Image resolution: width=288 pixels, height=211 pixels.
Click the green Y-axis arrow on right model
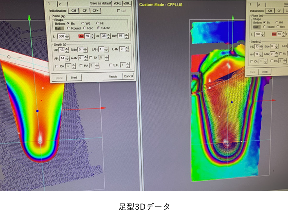[233, 18]
